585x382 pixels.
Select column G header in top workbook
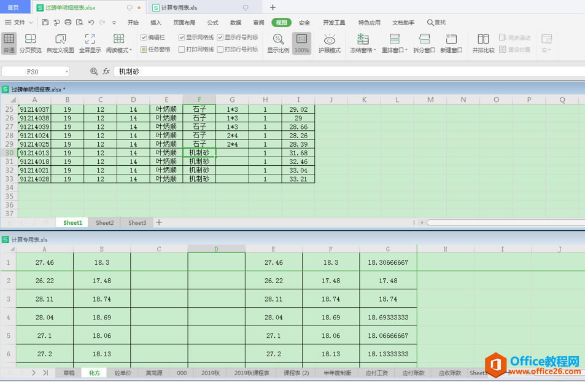(232, 99)
